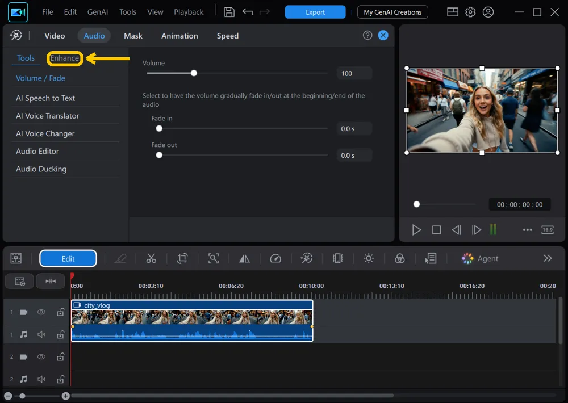Step to the previous frame

pyautogui.click(x=457, y=230)
